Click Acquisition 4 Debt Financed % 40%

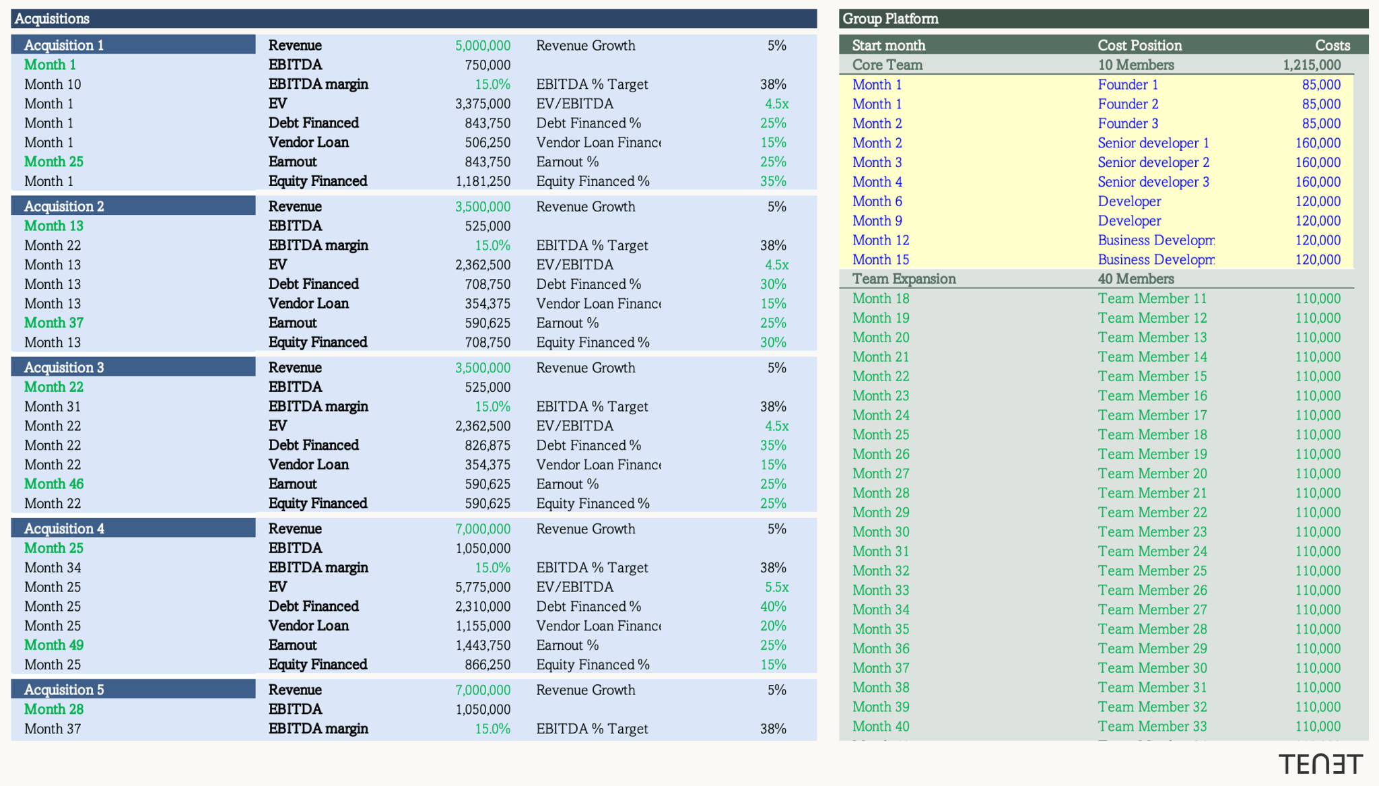(x=773, y=606)
